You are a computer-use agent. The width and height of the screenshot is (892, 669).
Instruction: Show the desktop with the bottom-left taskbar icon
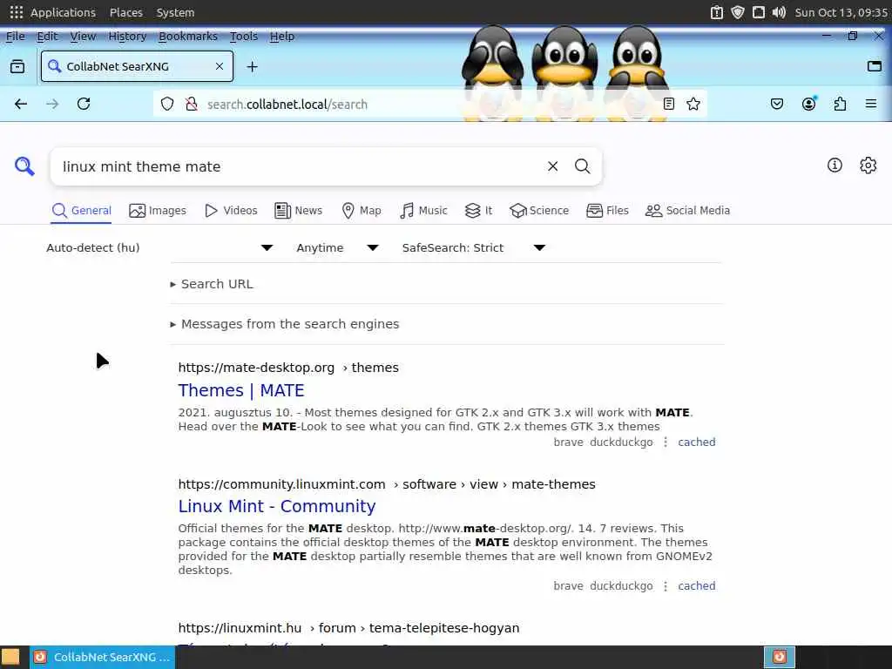coord(10,657)
